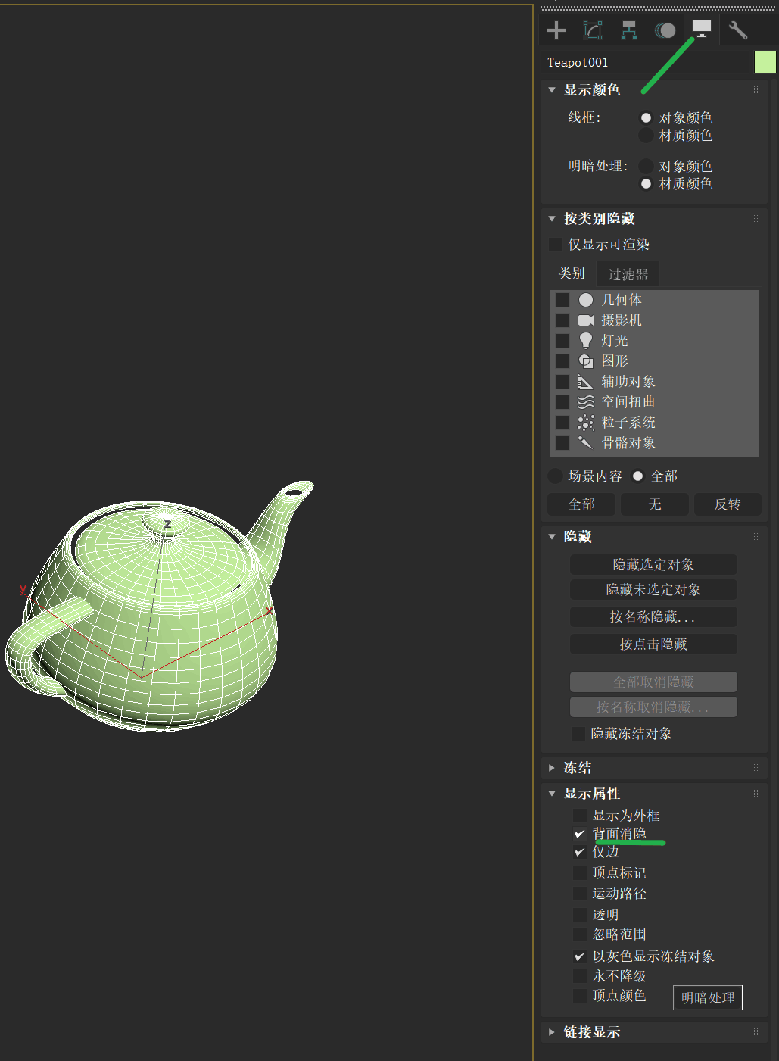
Task: Click the 全部 button
Action: [581, 504]
